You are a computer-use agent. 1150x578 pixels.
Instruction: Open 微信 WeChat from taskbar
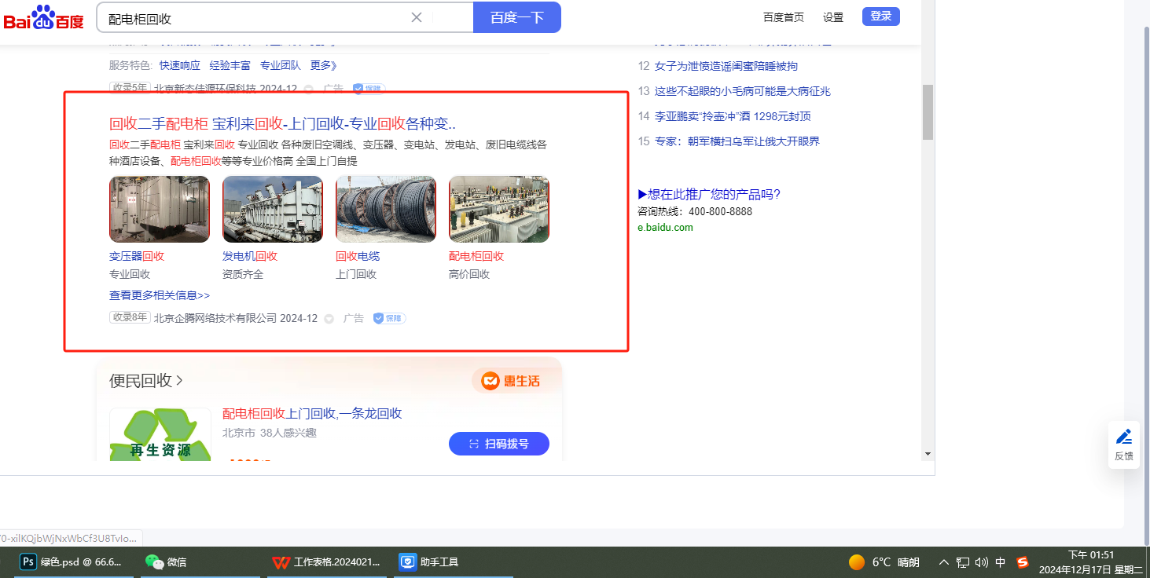click(x=167, y=562)
